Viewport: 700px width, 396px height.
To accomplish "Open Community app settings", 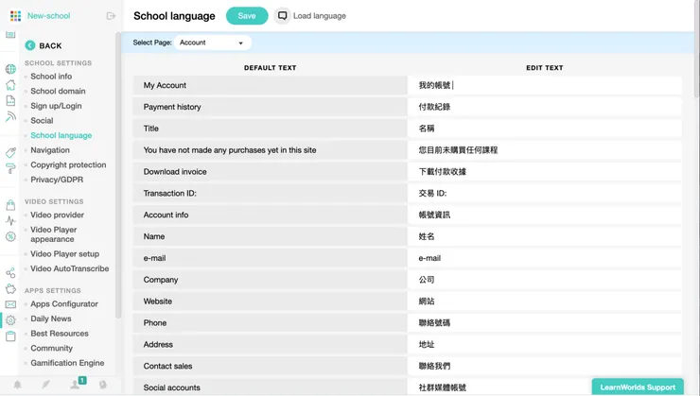I will (x=51, y=349).
